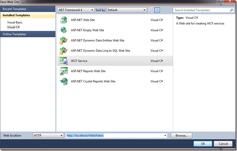Select the WCF Service template name
237x151 pixels.
coord(79,61)
